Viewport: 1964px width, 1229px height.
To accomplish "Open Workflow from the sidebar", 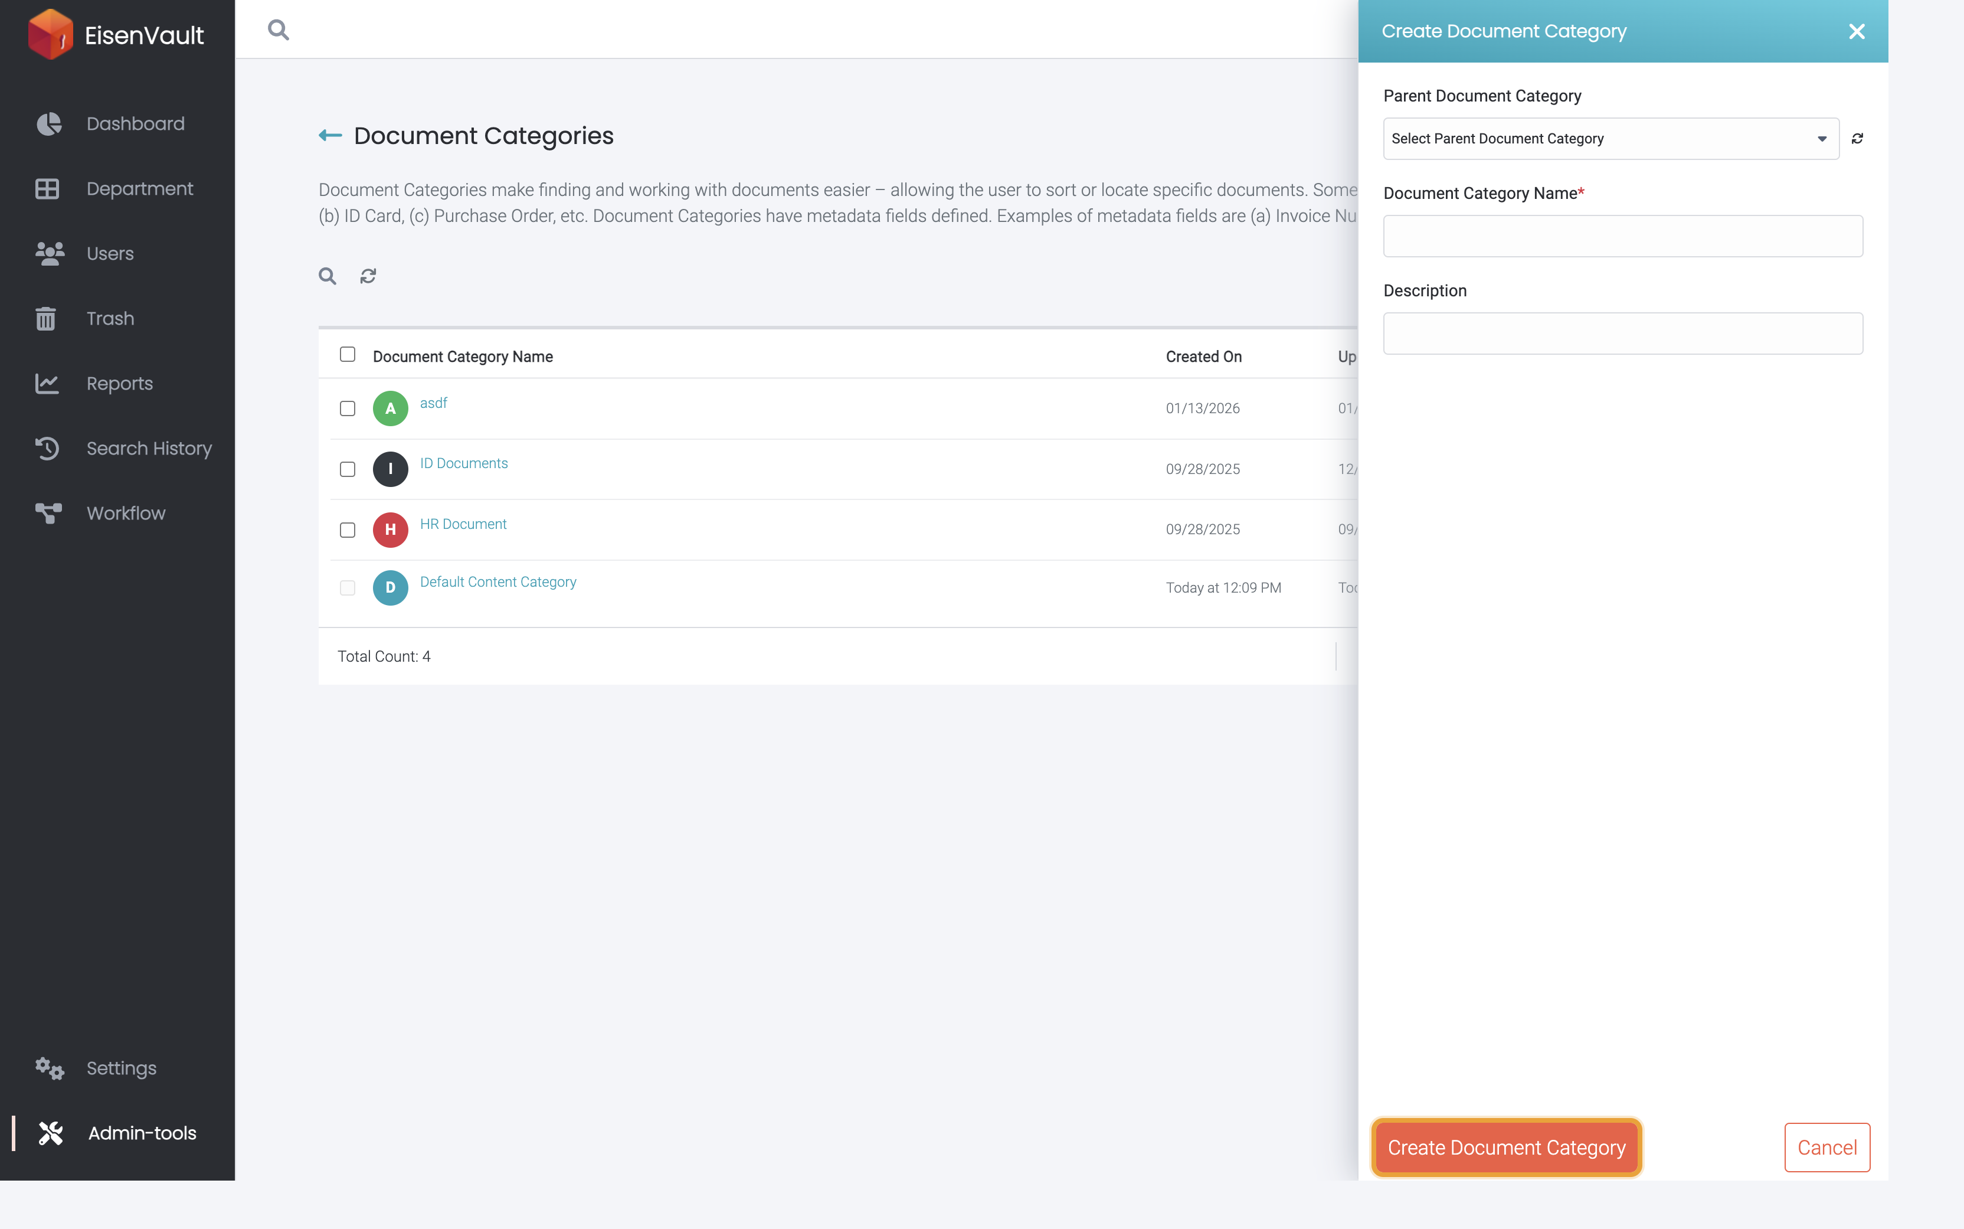I will (x=126, y=514).
